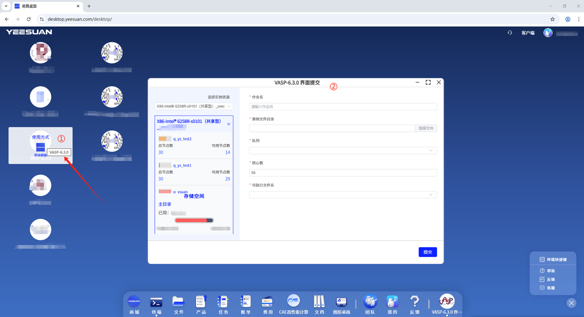The width and height of the screenshot is (584, 317).
Task: Open the 可执行文件名 dropdown
Action: pos(343,195)
